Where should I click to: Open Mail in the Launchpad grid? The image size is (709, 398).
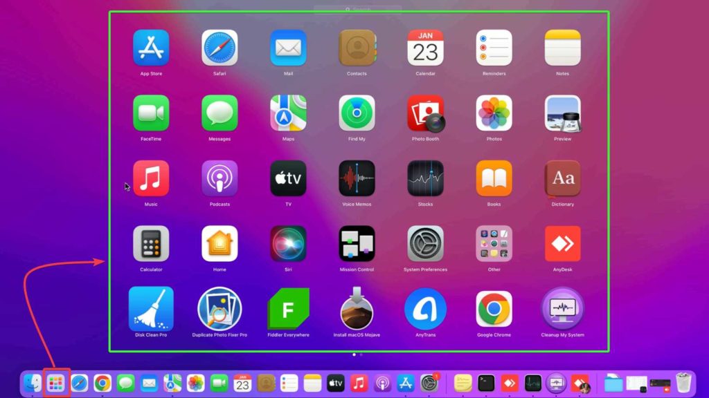pyautogui.click(x=288, y=48)
